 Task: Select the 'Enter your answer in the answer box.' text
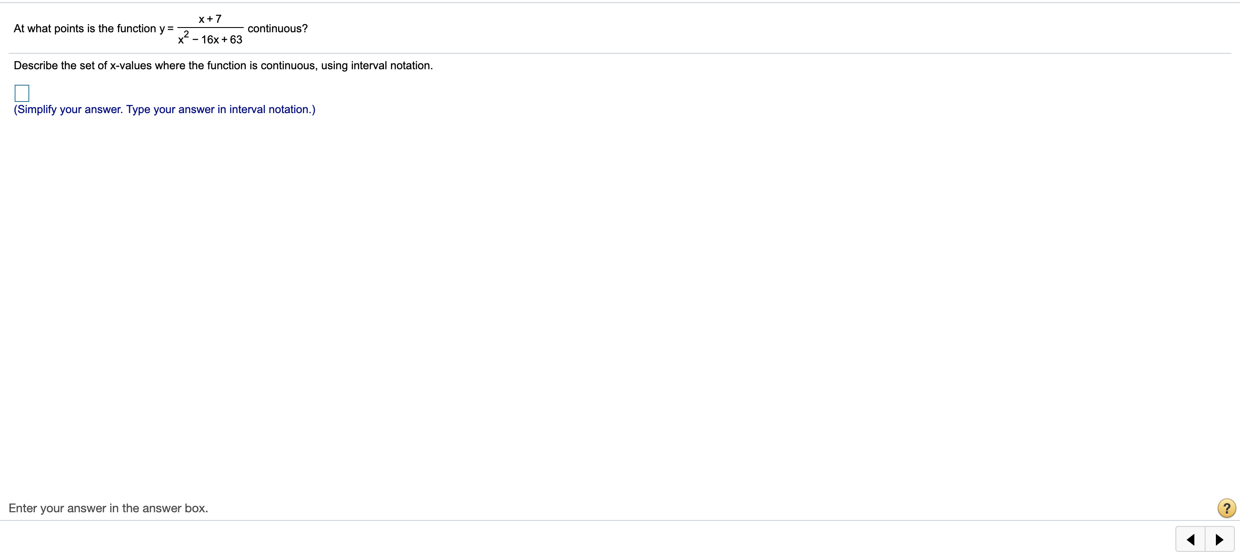108,508
